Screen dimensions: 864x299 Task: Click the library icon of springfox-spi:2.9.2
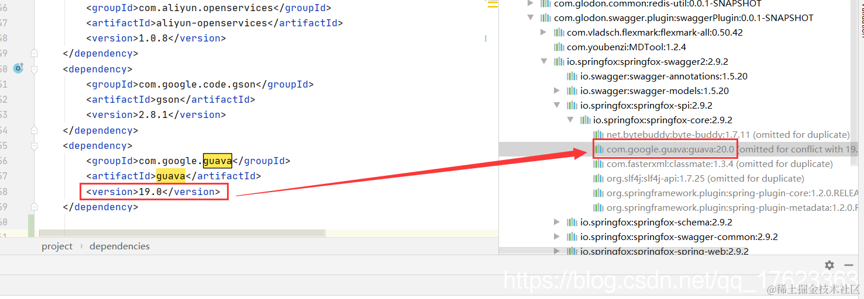(572, 105)
